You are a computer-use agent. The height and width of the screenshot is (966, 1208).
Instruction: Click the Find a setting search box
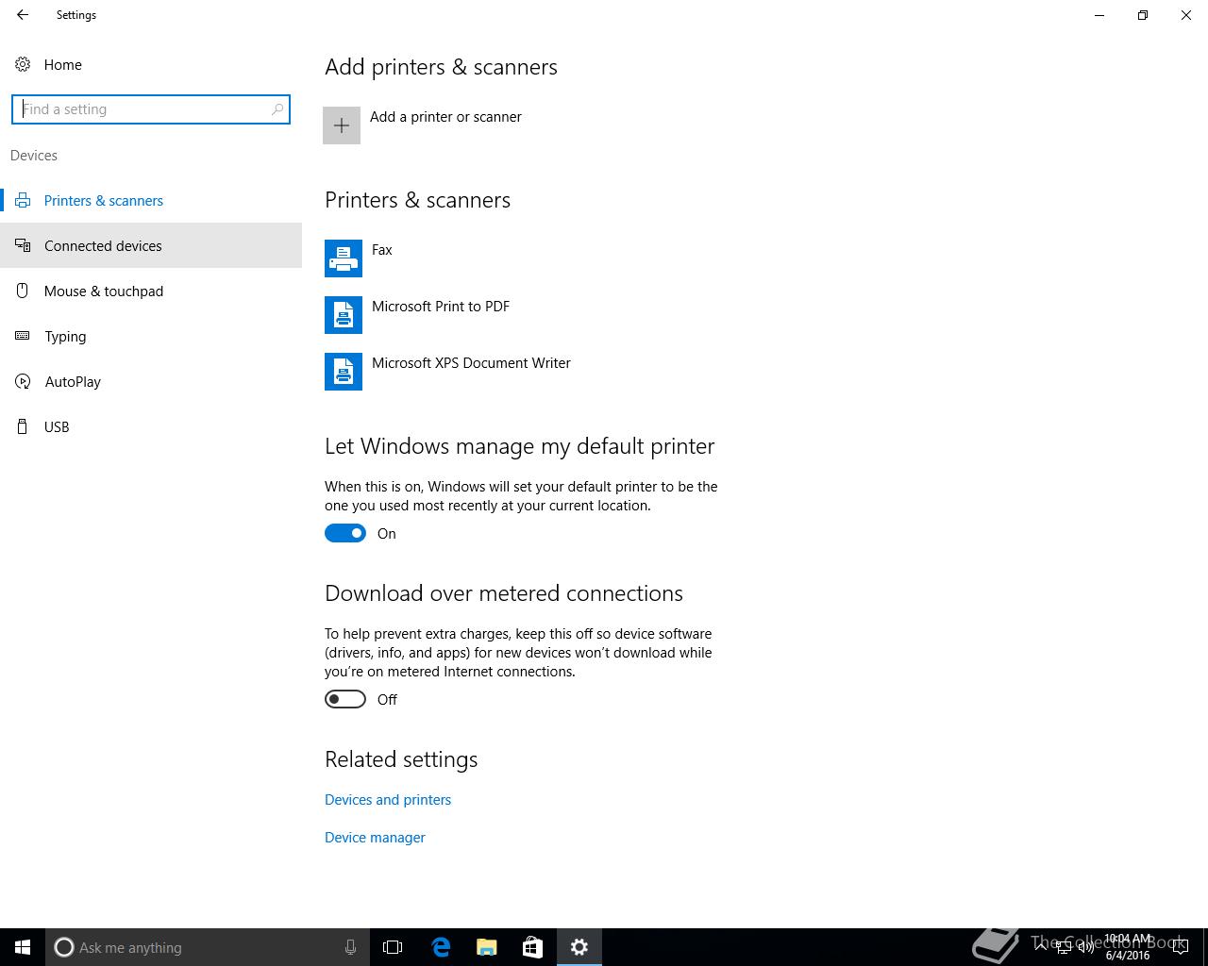click(x=151, y=109)
